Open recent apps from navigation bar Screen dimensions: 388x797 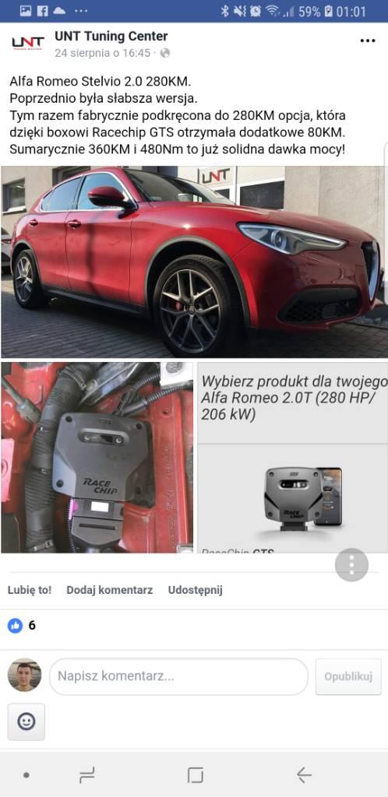(87, 775)
